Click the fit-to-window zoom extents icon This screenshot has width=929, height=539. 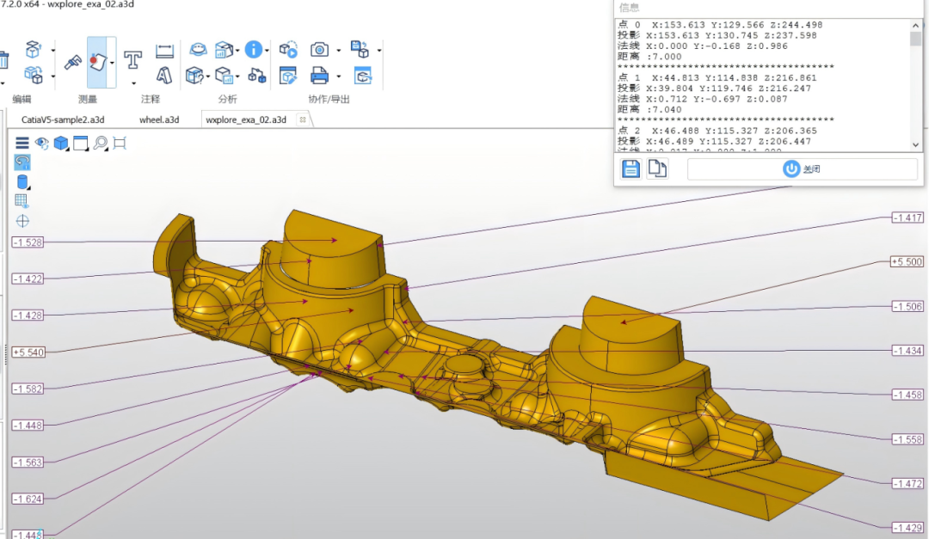(x=120, y=143)
